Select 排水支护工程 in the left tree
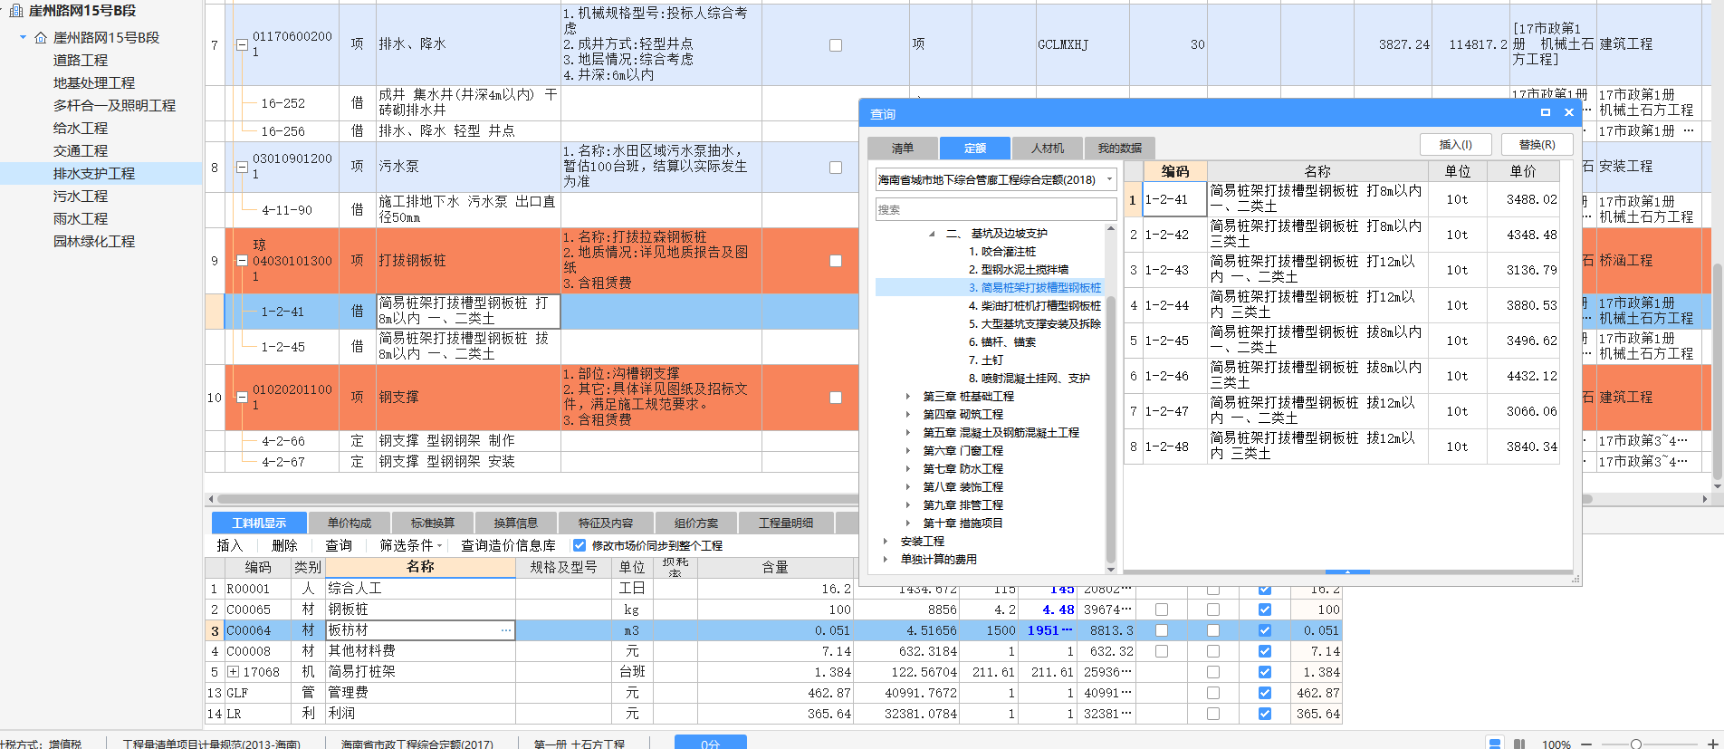Viewport: 1724px width, 749px height. tap(94, 173)
